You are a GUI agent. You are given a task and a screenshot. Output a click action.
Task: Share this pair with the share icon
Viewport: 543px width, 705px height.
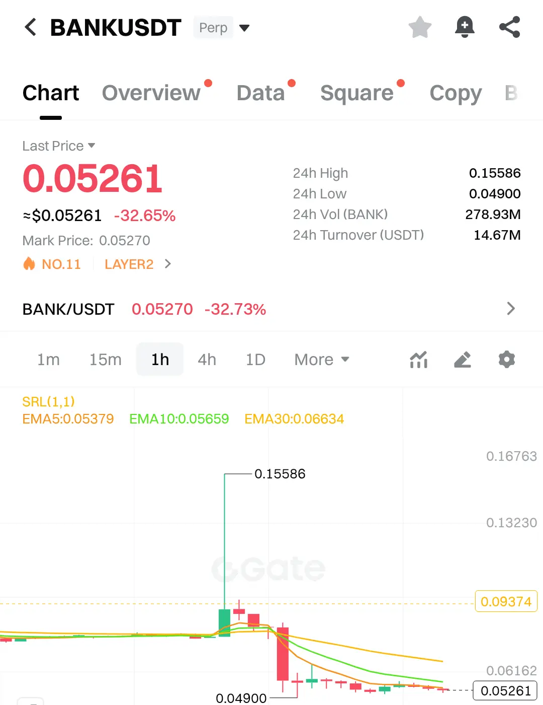(509, 27)
